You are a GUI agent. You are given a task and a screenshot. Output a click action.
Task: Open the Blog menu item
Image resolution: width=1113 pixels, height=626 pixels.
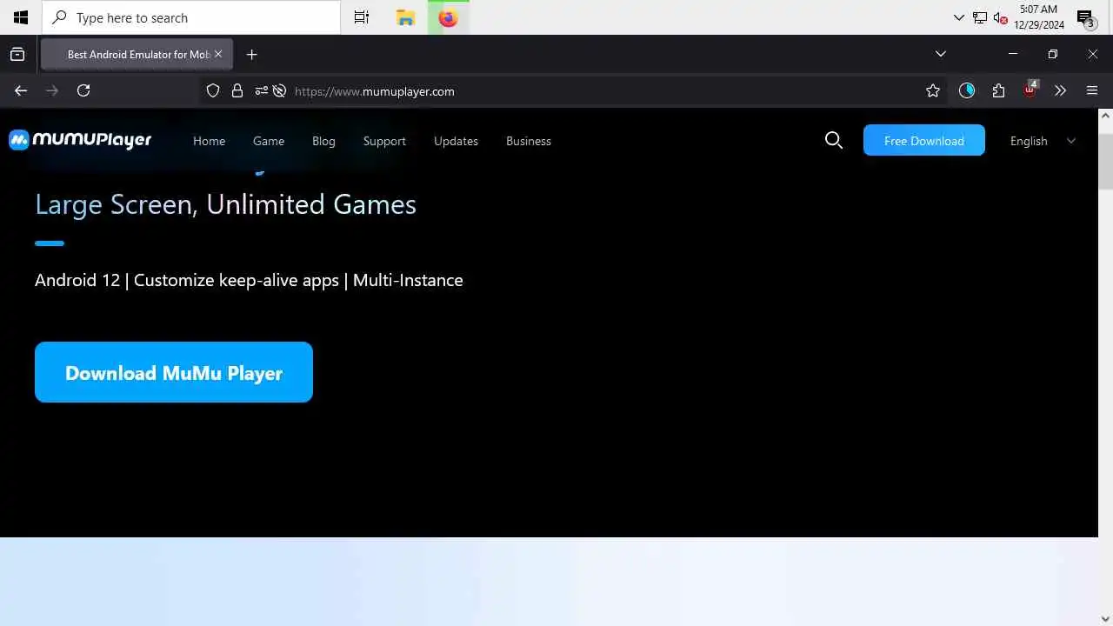(323, 141)
